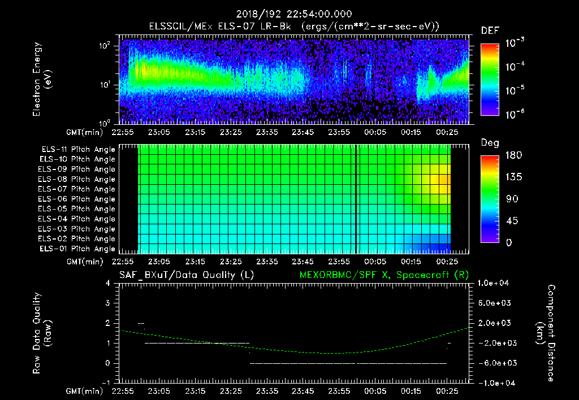Click the DEF label above color scale
Image resolution: width=579 pixels, height=400 pixels.
490,31
